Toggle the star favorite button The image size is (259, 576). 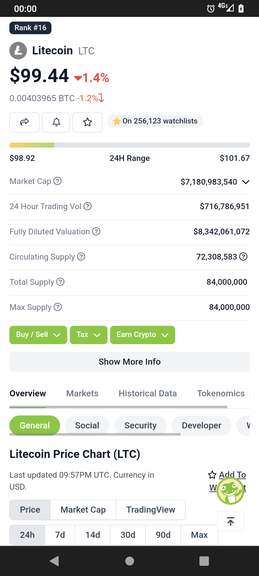(87, 122)
